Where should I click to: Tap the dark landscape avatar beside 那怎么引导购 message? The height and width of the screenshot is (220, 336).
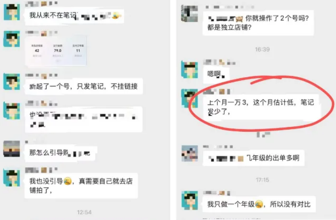[12, 149]
